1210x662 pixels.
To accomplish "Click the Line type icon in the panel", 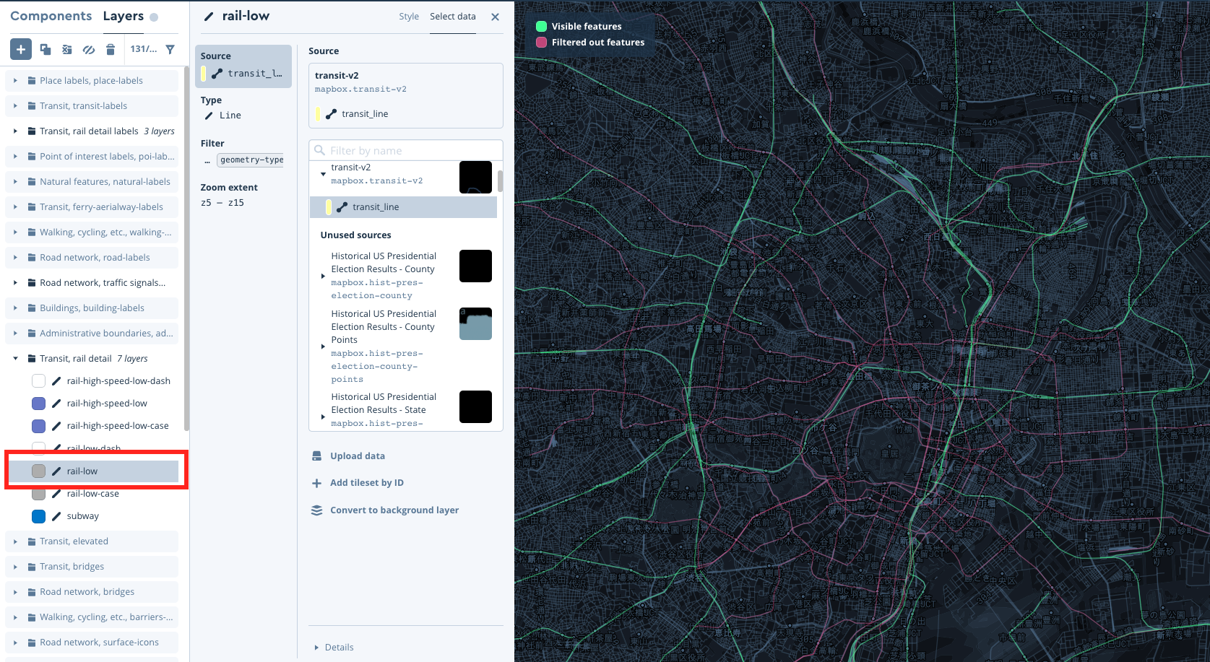I will [x=209, y=116].
